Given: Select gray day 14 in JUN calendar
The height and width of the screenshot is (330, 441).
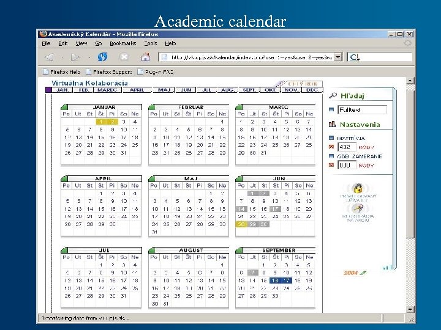Looking at the screenshot, I should (241, 209).
